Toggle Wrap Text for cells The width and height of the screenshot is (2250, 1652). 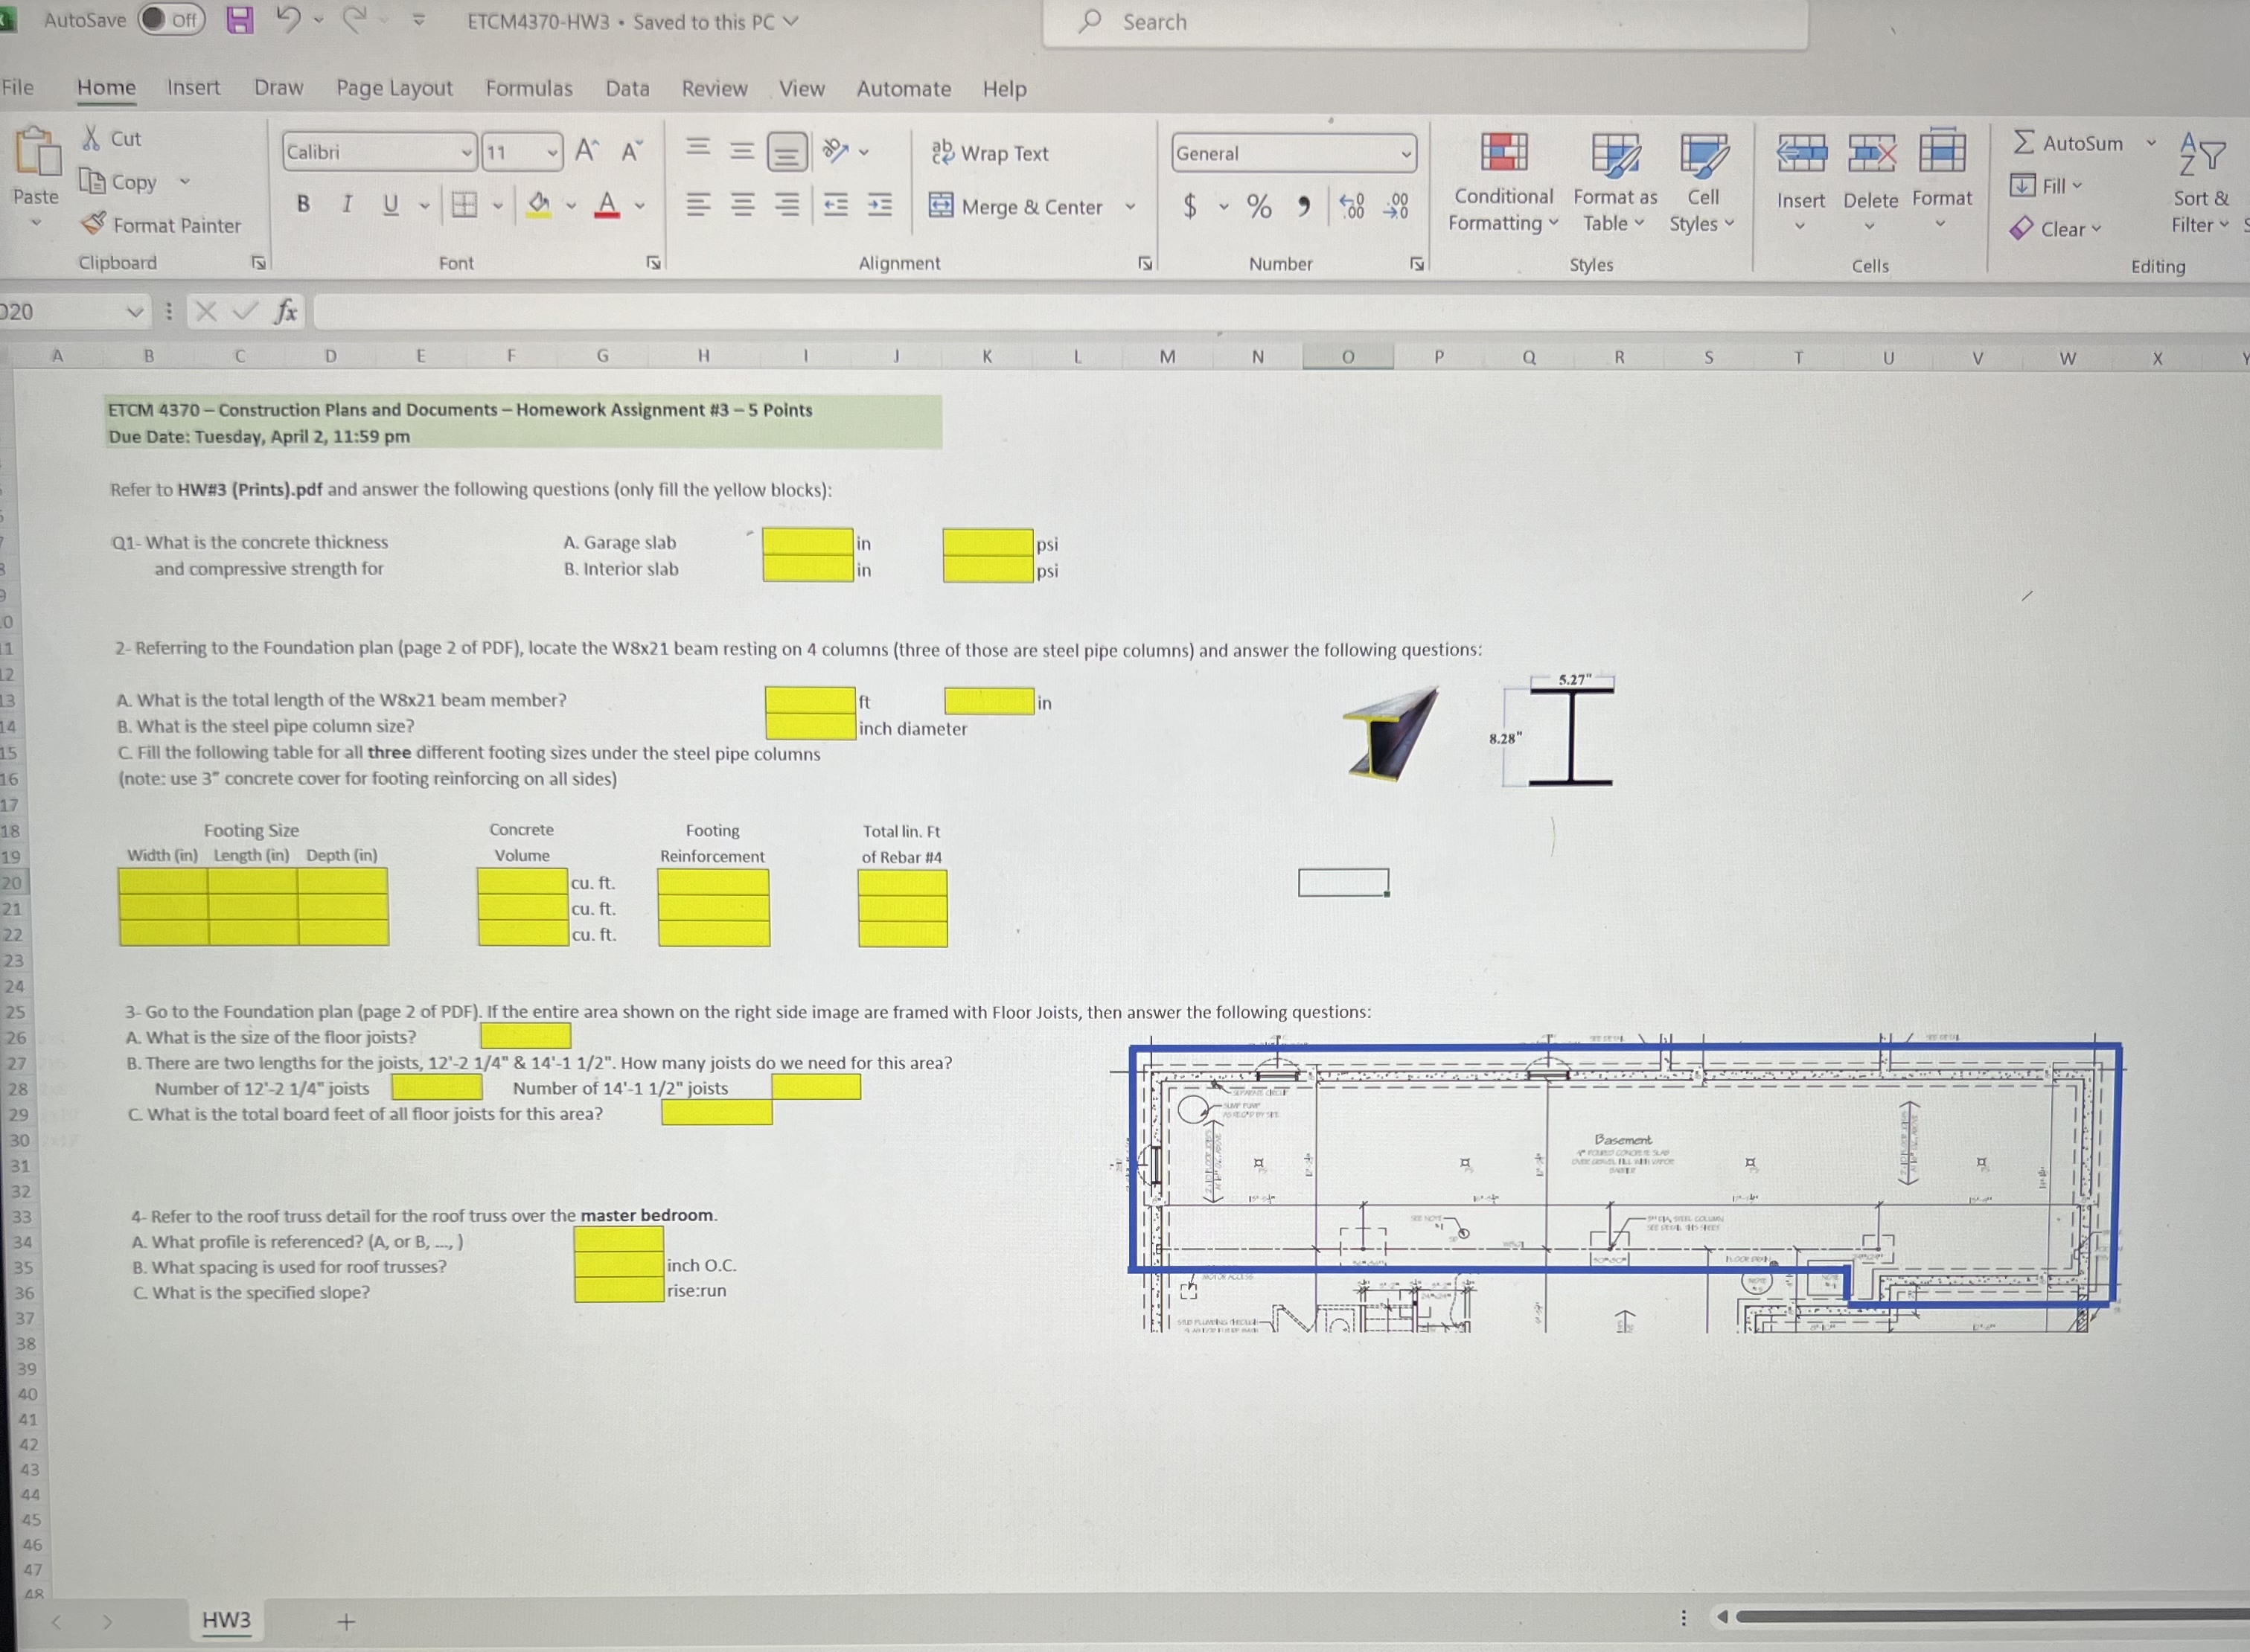[989, 153]
